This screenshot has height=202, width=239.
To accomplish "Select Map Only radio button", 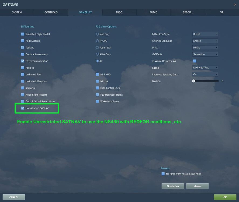I will coord(97,34).
